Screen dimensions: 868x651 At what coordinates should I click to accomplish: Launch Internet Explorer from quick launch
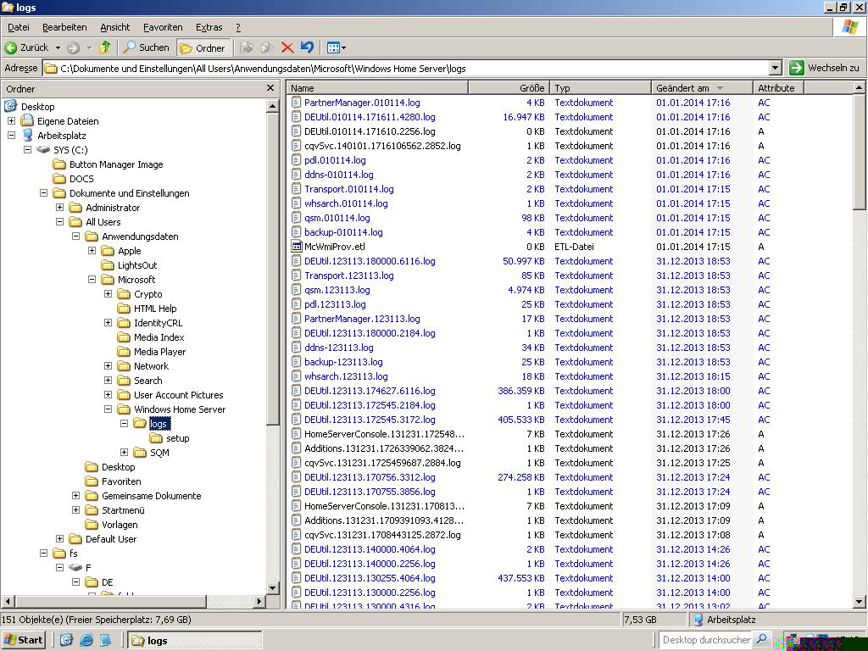pos(86,640)
